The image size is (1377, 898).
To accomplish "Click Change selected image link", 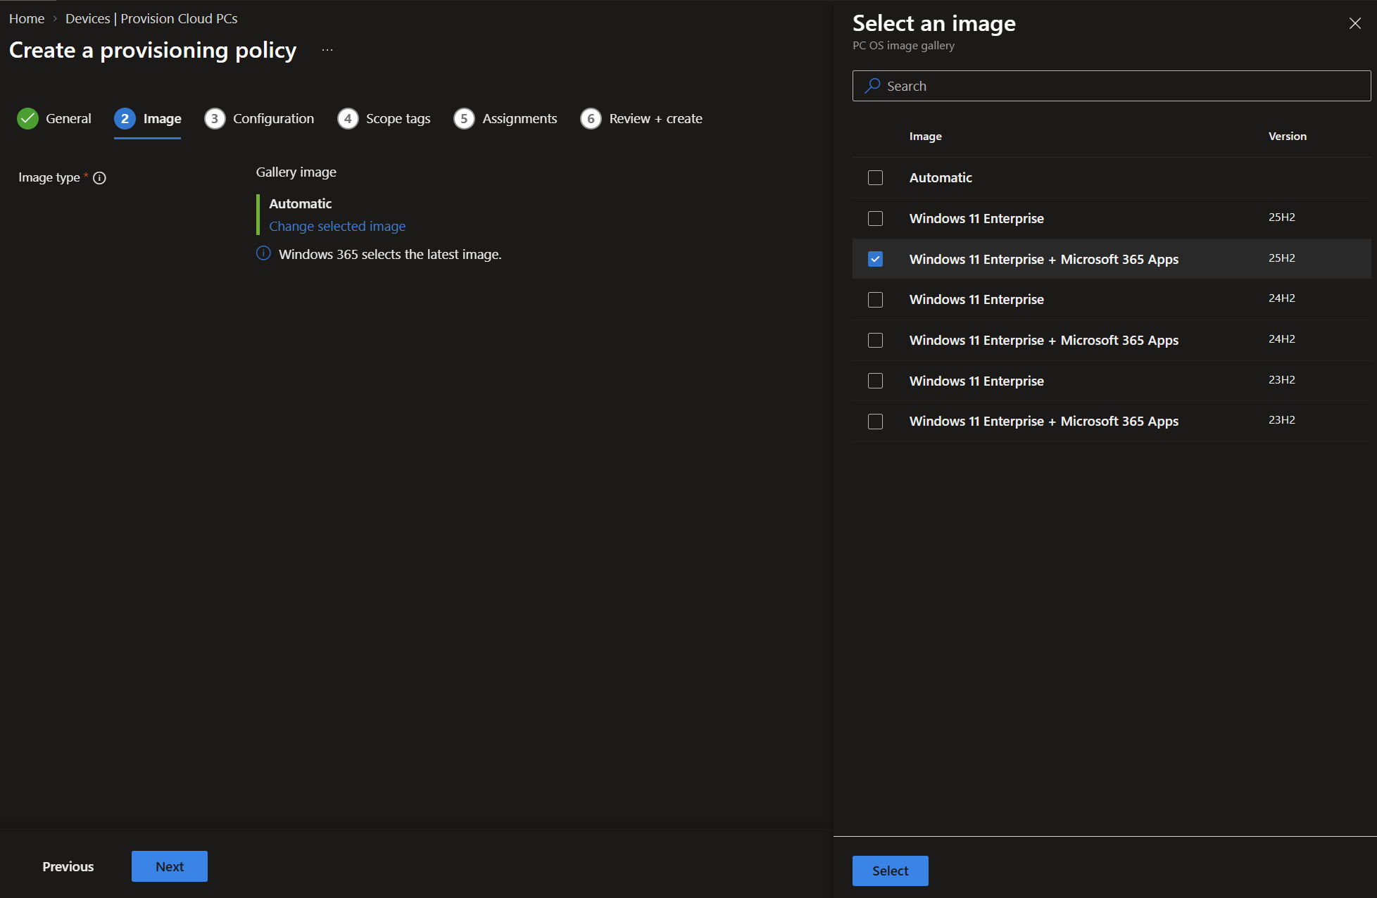I will [337, 226].
